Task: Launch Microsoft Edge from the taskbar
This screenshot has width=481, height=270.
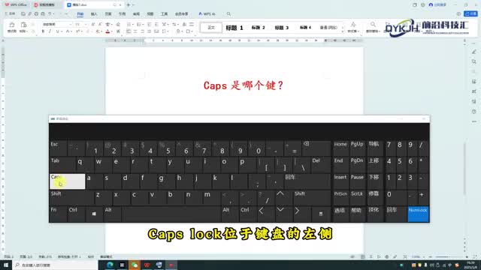Action: tap(110, 265)
